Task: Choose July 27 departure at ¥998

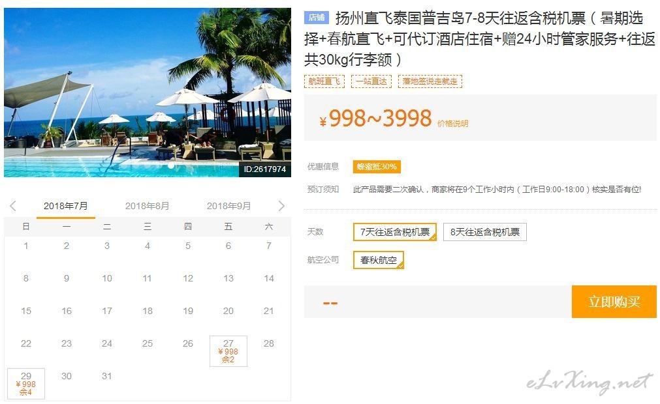Action: click(228, 351)
